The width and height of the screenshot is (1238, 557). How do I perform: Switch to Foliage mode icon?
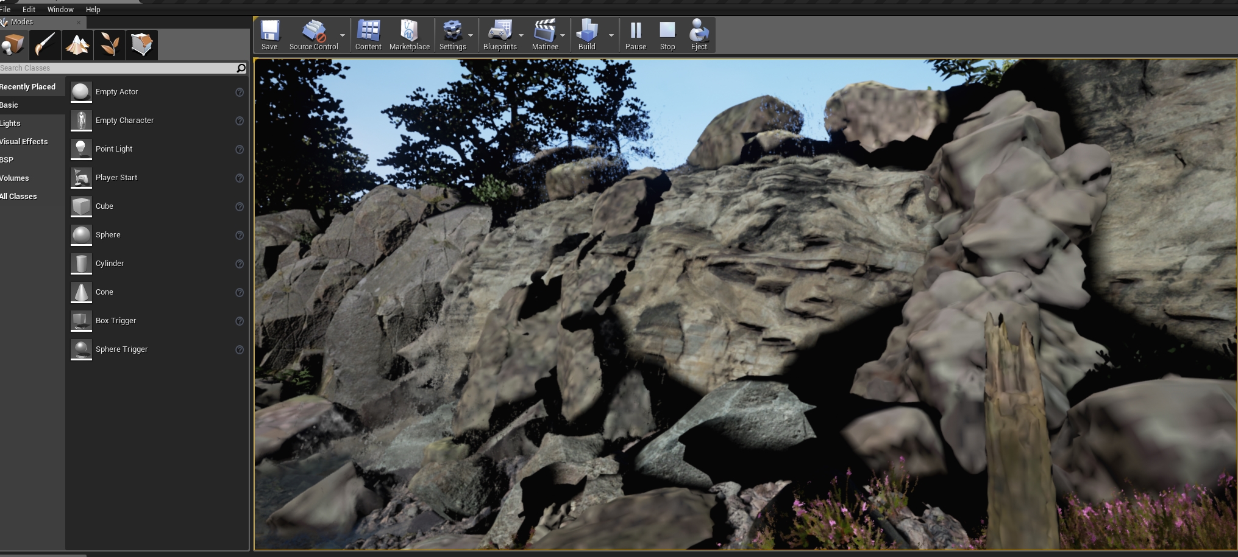110,45
